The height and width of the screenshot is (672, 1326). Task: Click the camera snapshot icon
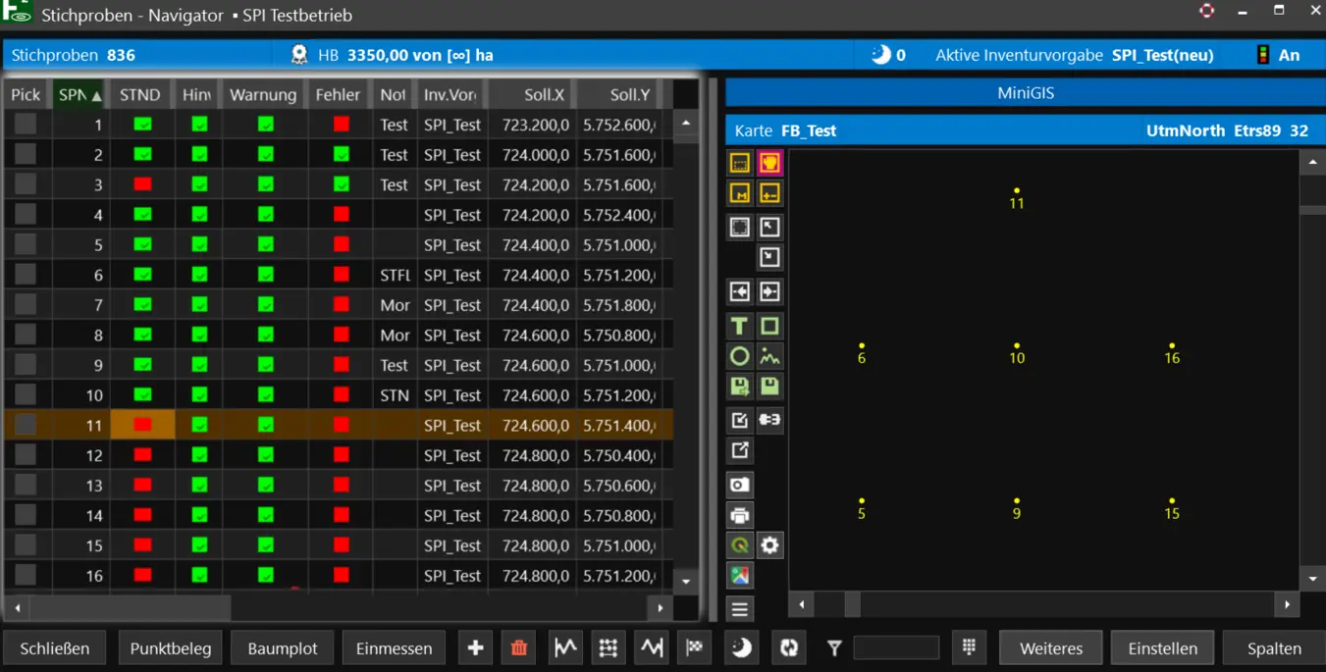pyautogui.click(x=740, y=485)
